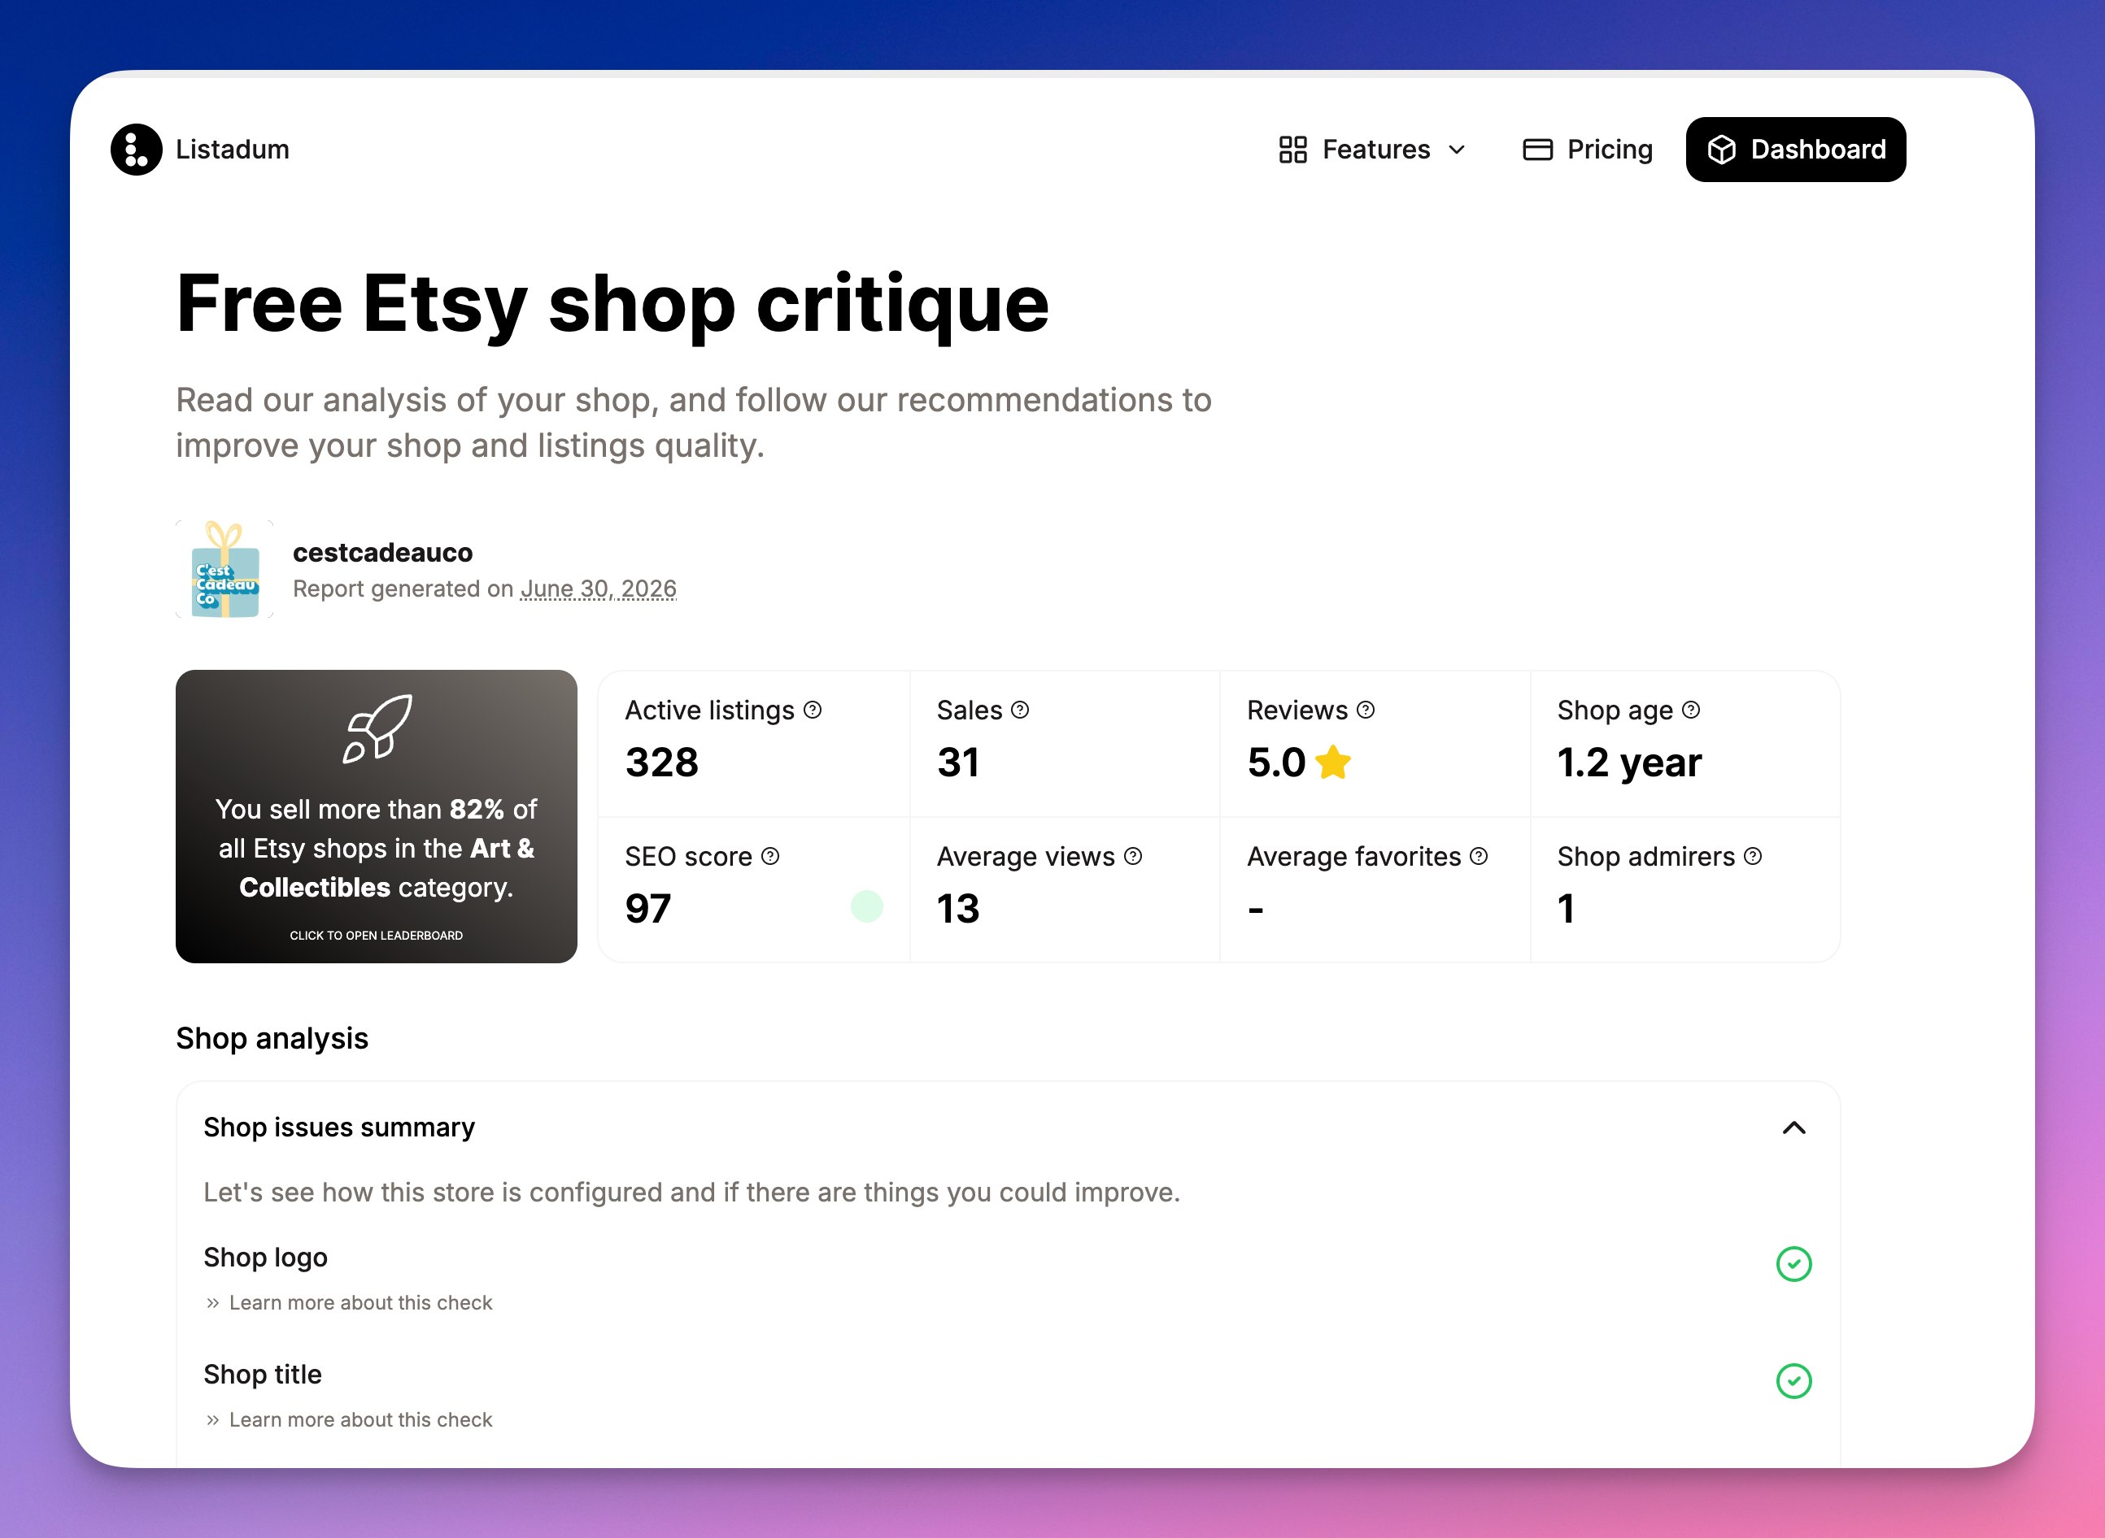This screenshot has width=2105, height=1538.
Task: Open the Features menu
Action: pos(1373,149)
